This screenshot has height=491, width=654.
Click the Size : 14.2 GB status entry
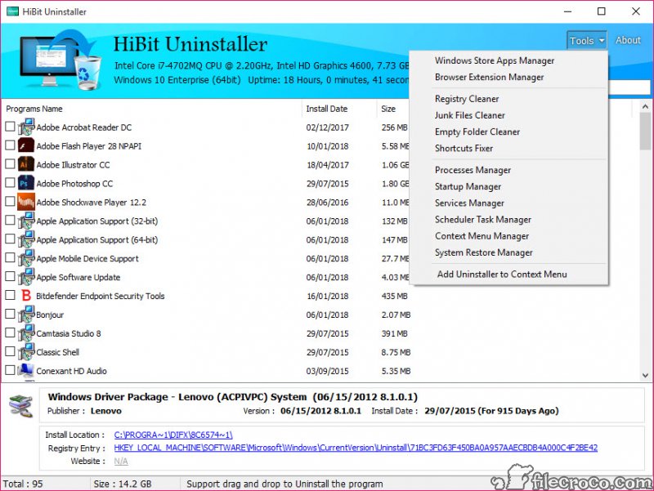123,484
